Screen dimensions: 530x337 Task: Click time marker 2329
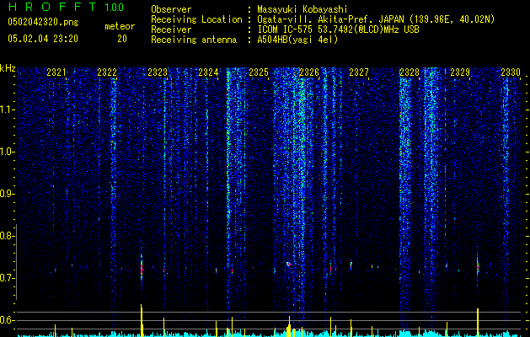click(460, 72)
